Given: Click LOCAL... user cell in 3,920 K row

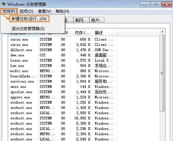Looking at the screenshot, I should 47,113.
